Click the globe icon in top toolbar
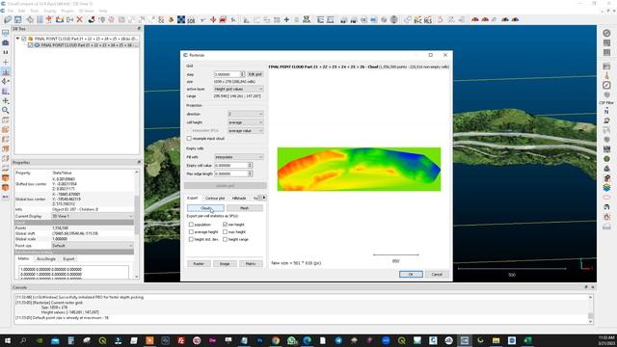Viewport: 617px width, 347px height. pos(394,19)
